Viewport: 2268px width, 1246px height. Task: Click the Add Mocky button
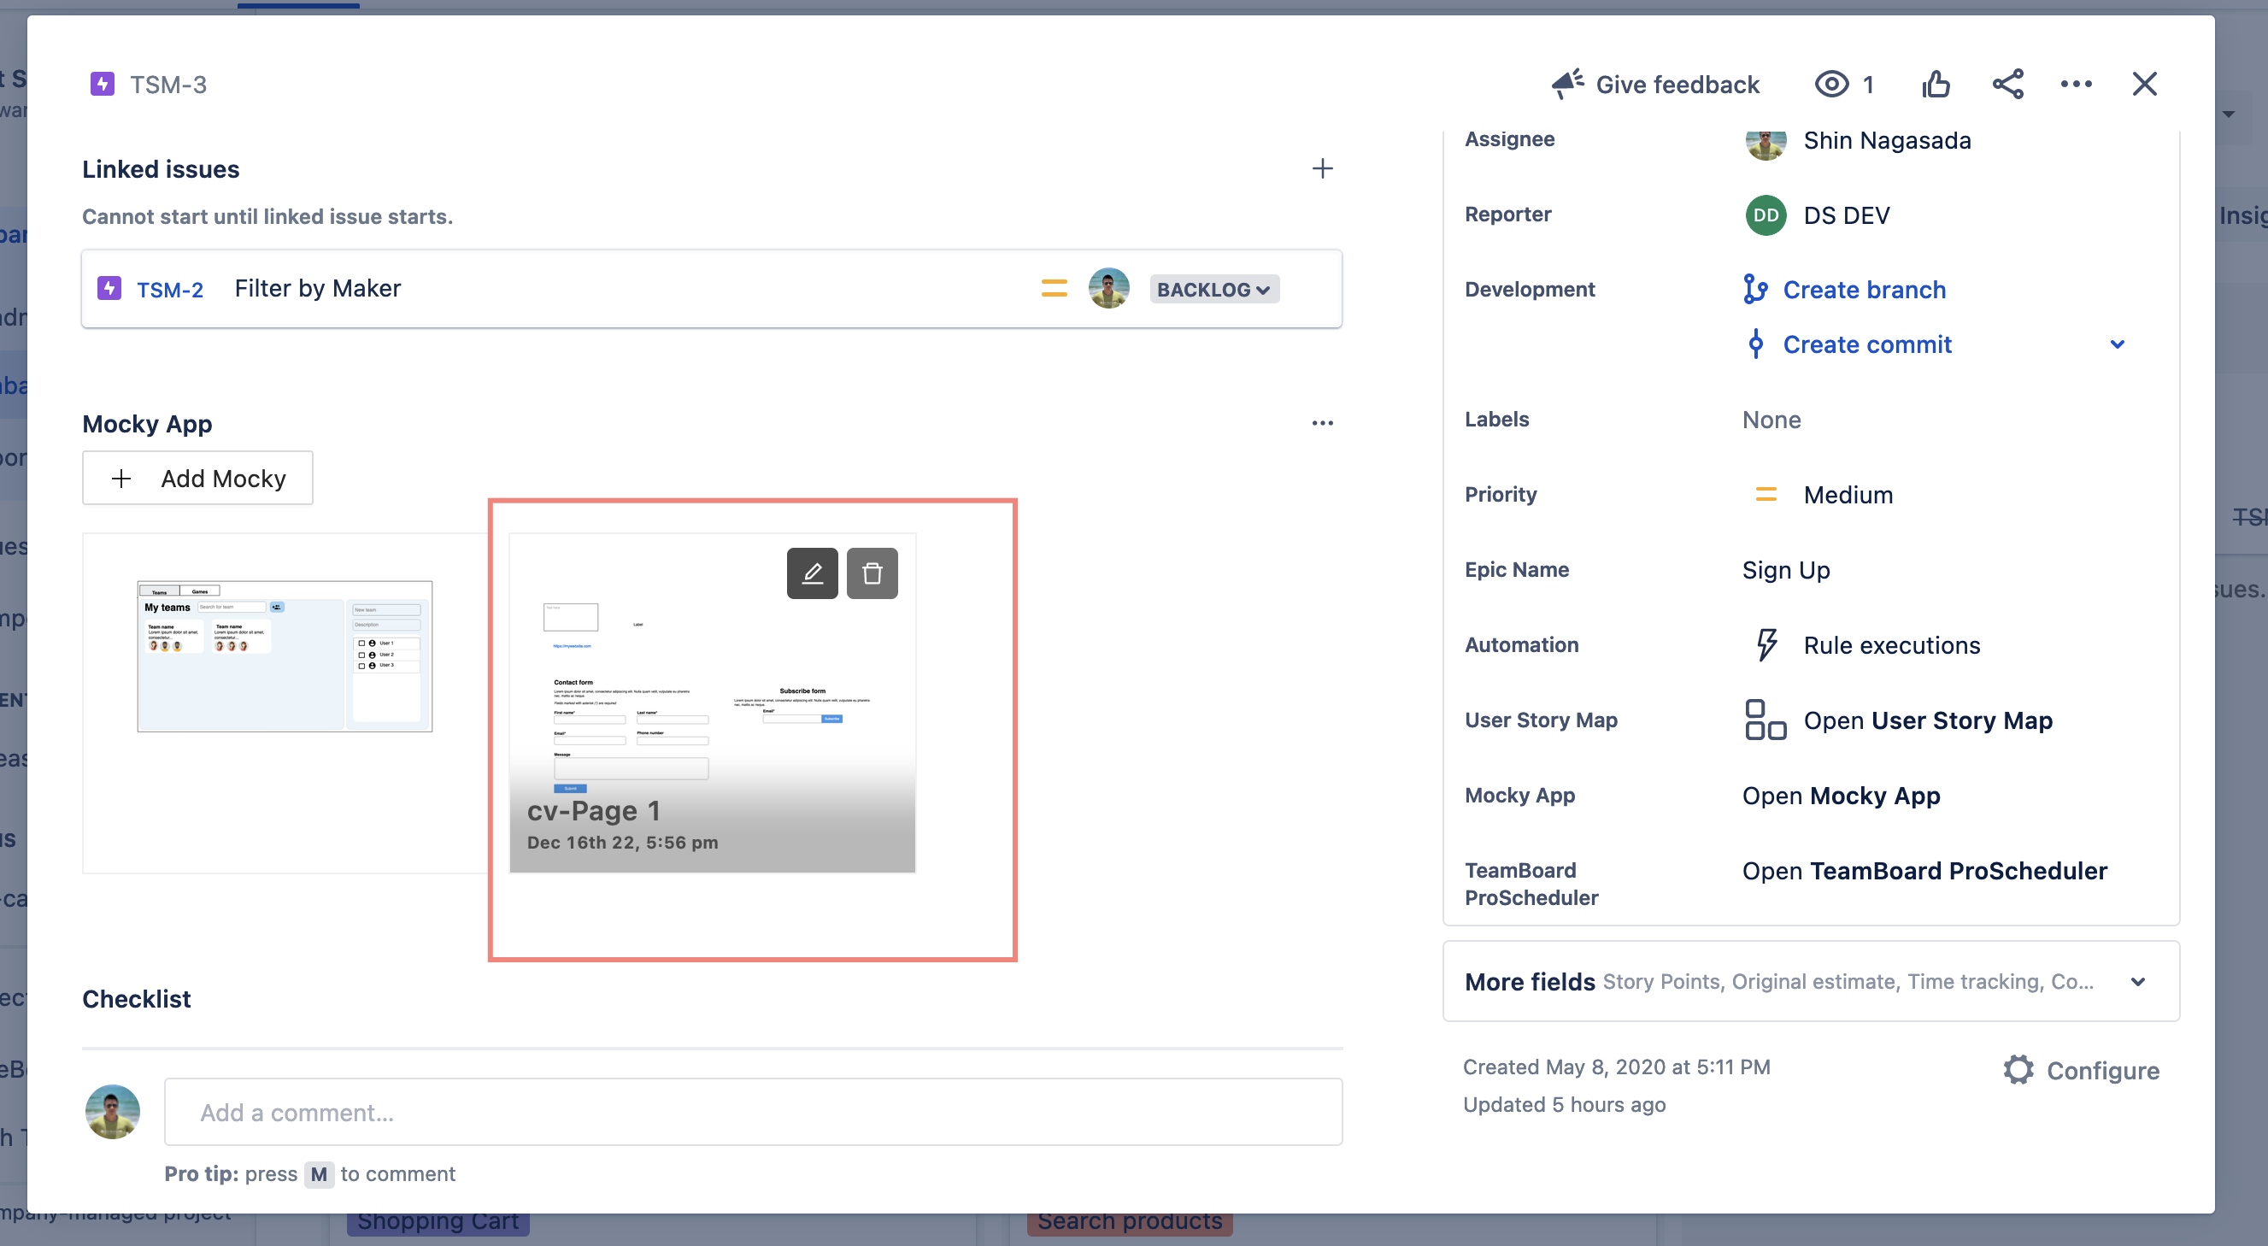pos(197,479)
